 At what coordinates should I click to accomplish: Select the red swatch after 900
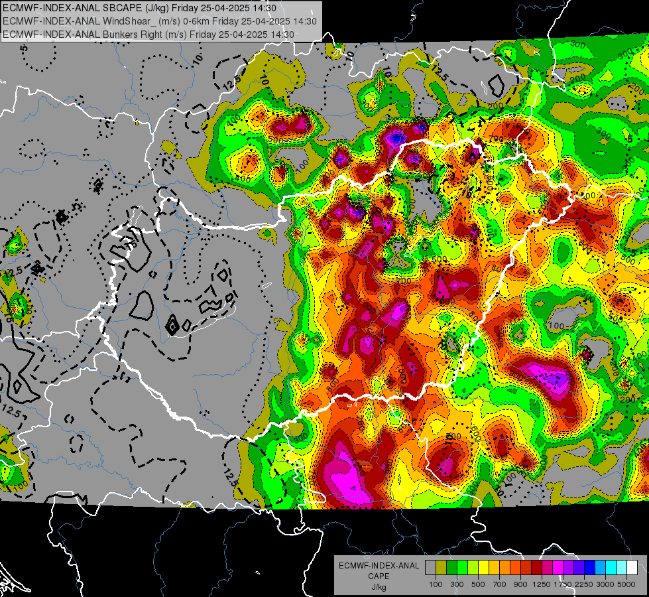526,568
